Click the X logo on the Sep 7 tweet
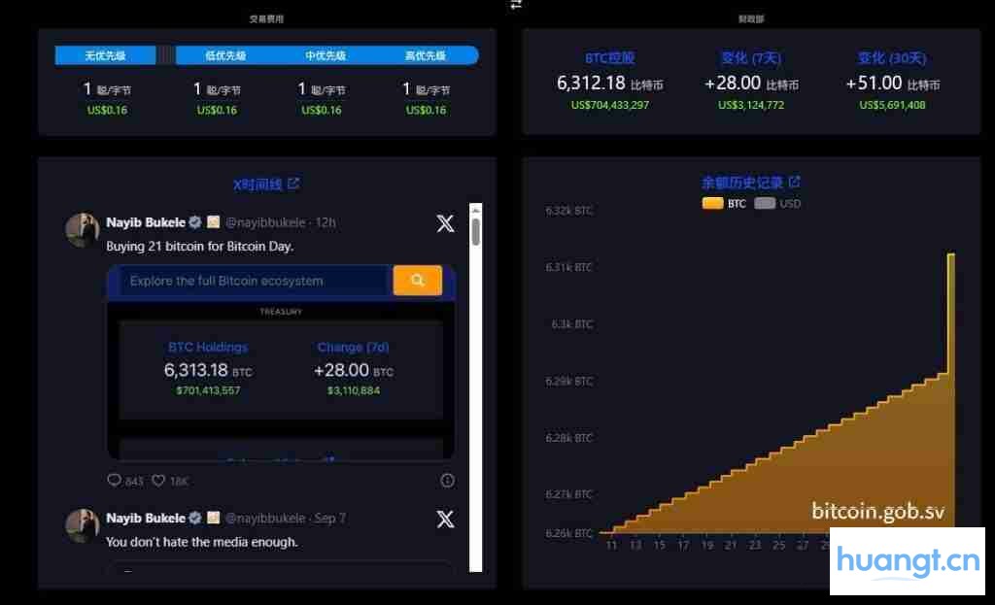The image size is (995, 605). [x=445, y=520]
